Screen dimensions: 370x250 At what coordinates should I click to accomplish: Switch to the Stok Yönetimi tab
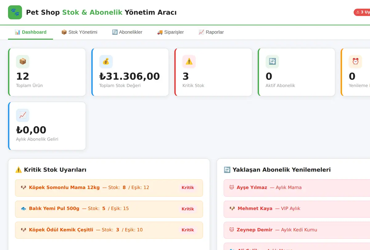(79, 32)
